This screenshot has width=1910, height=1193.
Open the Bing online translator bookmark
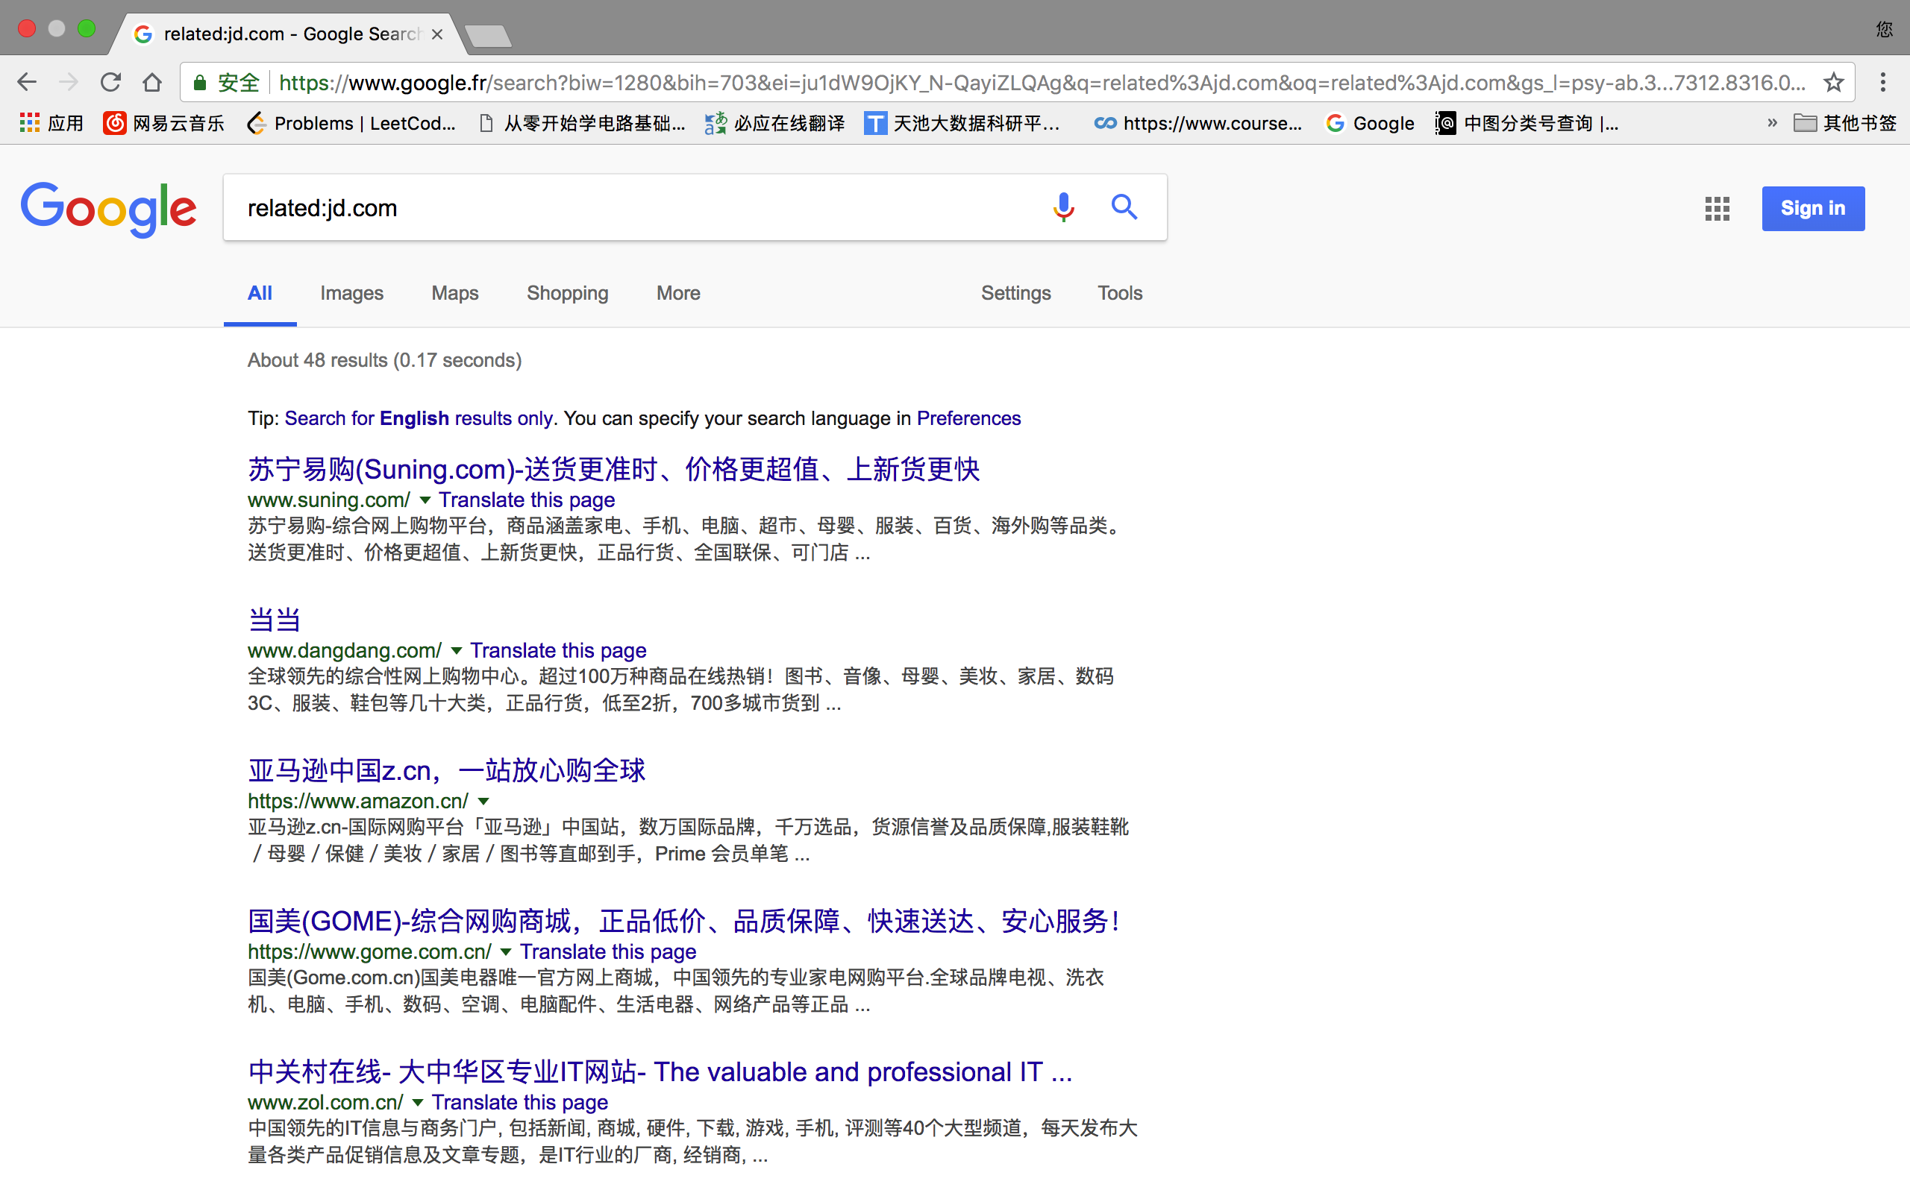(x=774, y=123)
